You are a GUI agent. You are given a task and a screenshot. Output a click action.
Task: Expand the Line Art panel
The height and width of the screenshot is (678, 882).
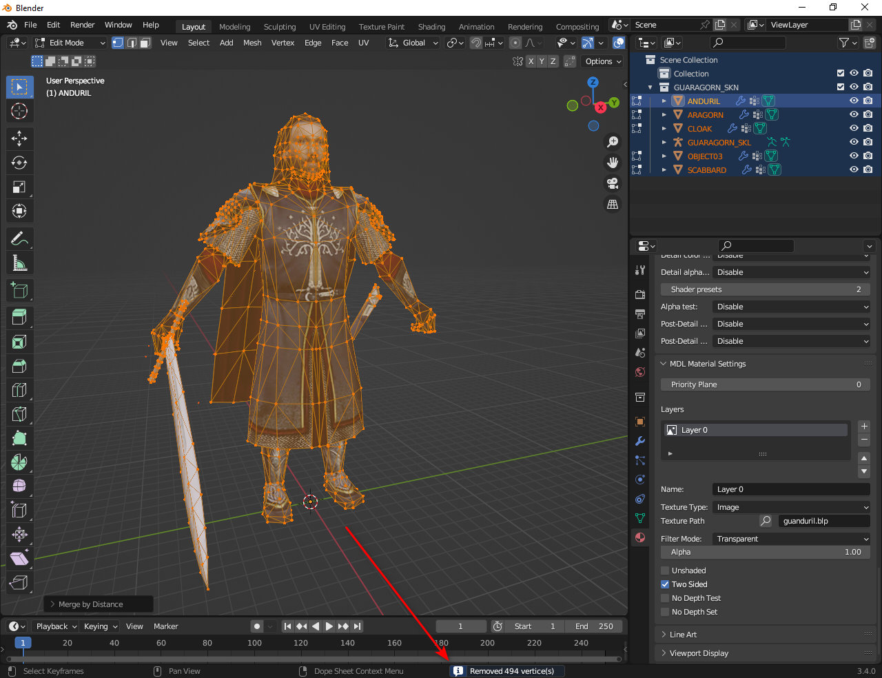[683, 635]
